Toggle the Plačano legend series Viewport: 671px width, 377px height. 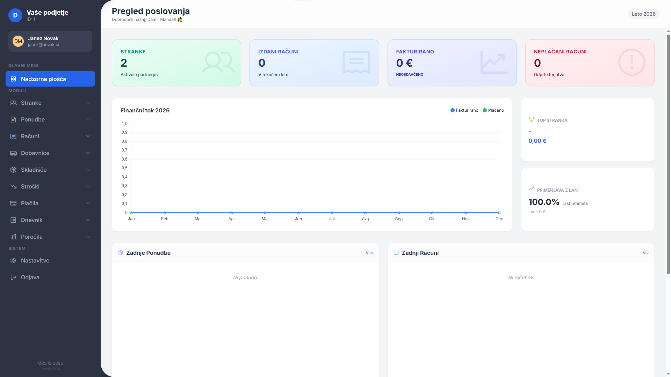click(493, 110)
